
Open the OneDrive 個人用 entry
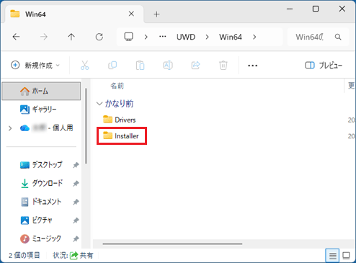click(x=46, y=128)
